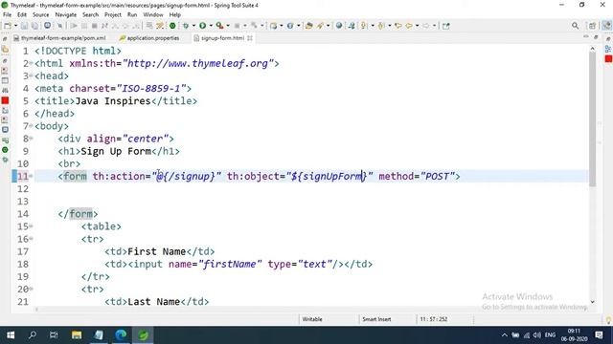Click the Open Perspective icon
This screenshot has height=344, width=613.
[592, 26]
